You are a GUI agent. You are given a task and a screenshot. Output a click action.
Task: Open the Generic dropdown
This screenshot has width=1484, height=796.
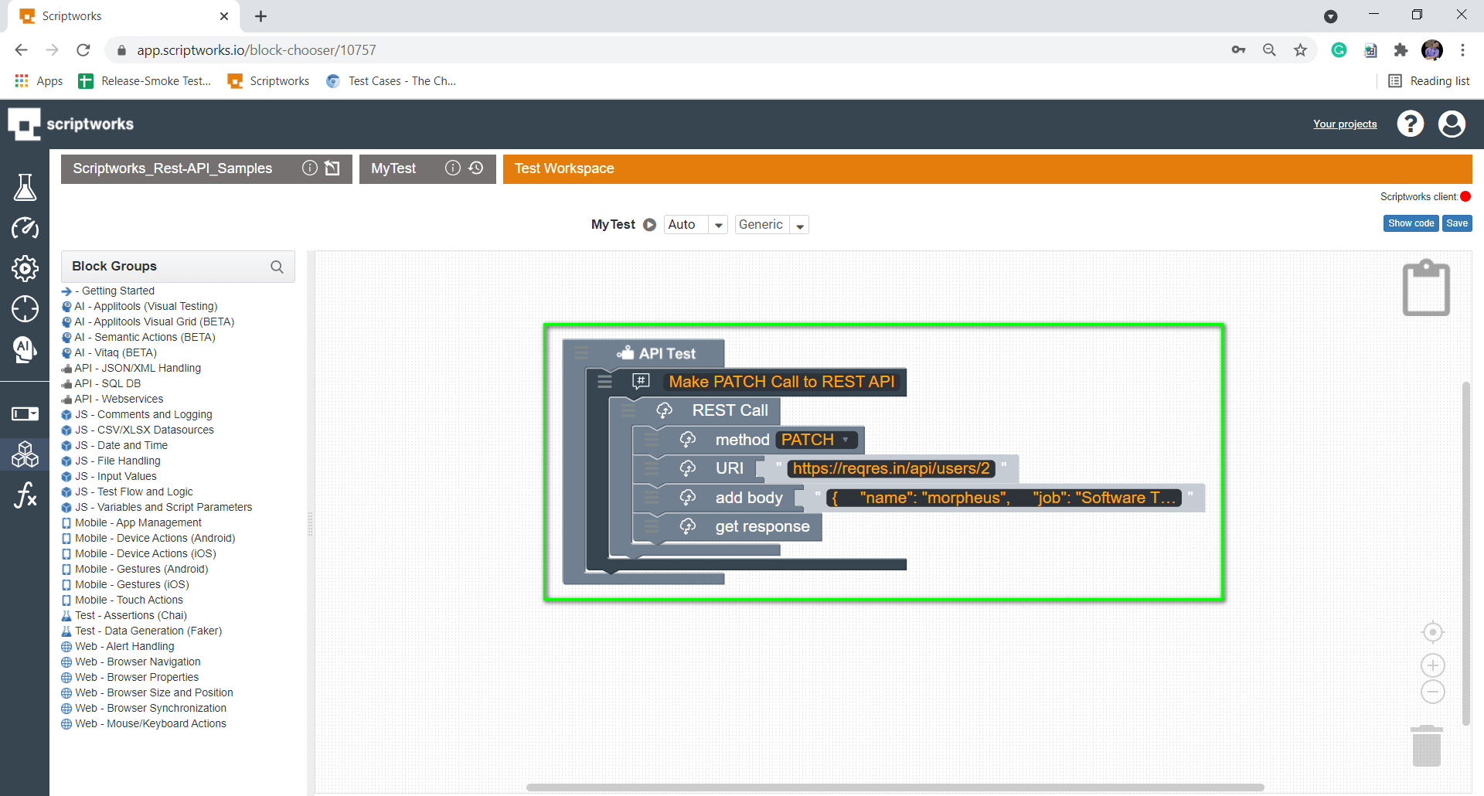[800, 224]
